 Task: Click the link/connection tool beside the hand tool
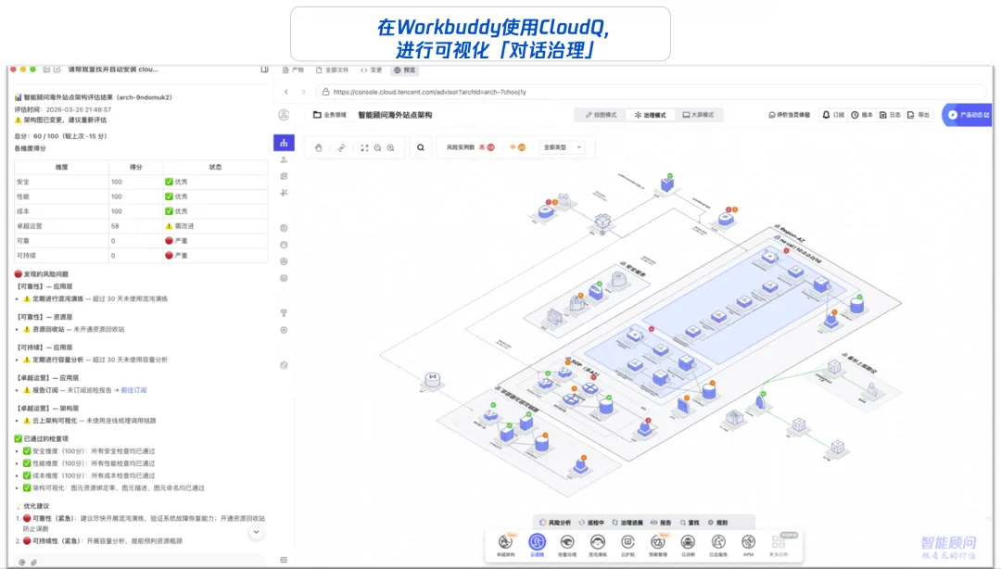(341, 147)
